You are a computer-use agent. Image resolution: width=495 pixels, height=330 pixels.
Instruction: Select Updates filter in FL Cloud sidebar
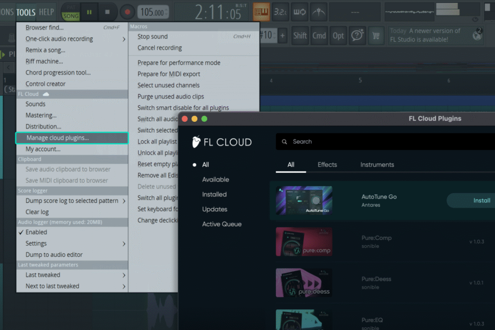point(215,209)
